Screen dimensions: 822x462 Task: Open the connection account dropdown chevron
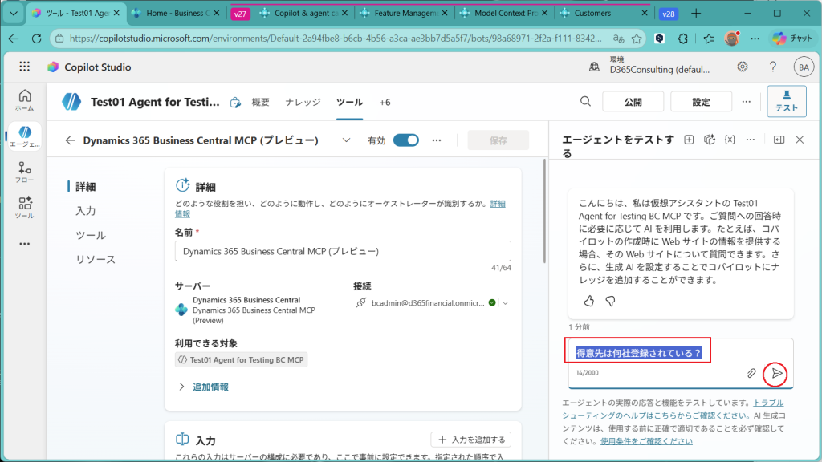506,303
